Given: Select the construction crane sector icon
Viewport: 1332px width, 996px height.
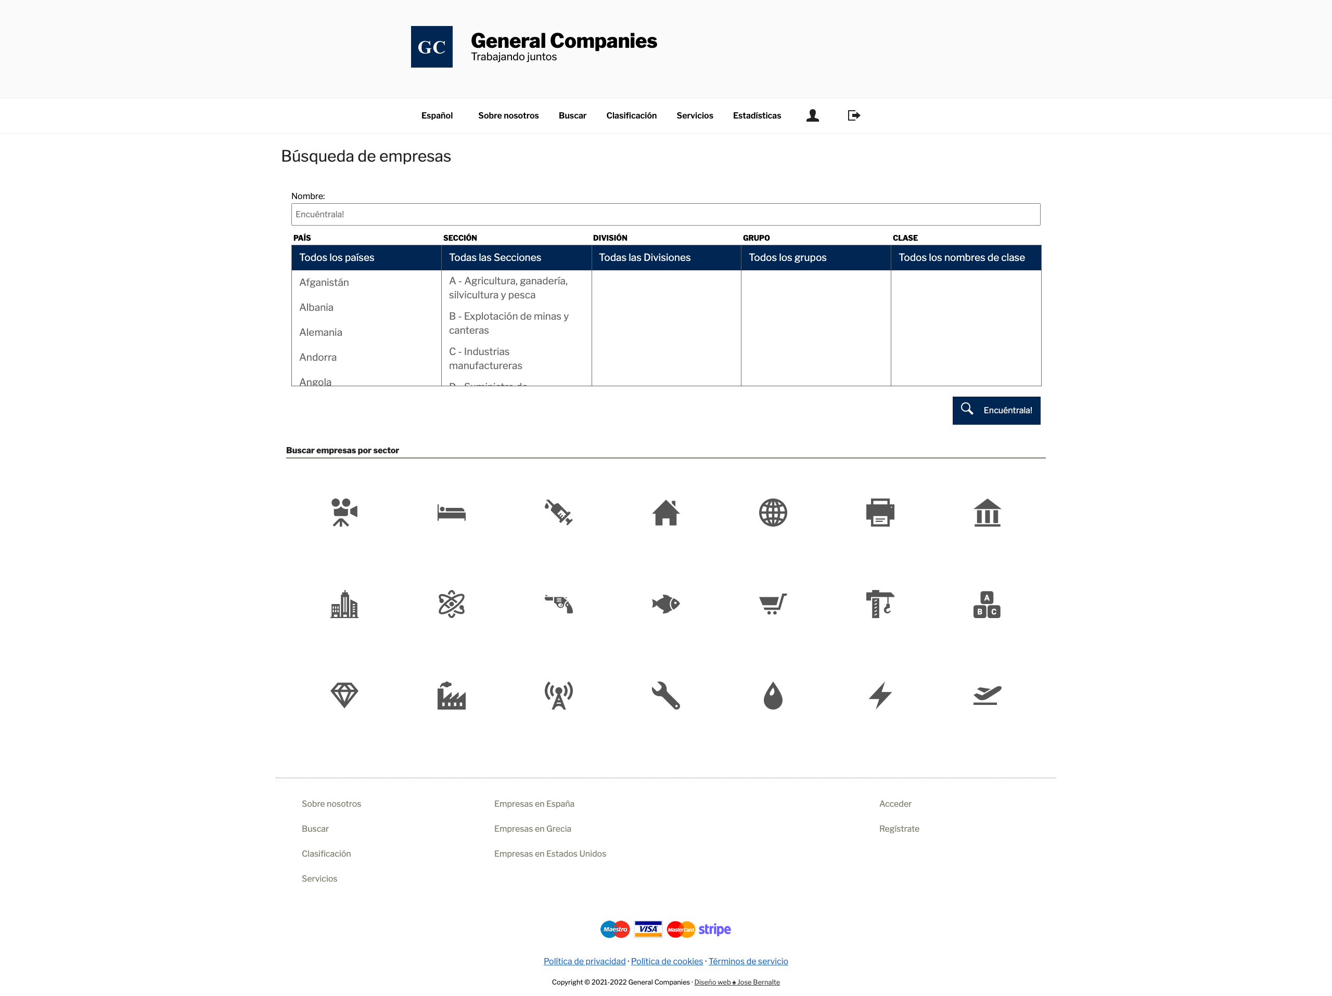Looking at the screenshot, I should (880, 604).
